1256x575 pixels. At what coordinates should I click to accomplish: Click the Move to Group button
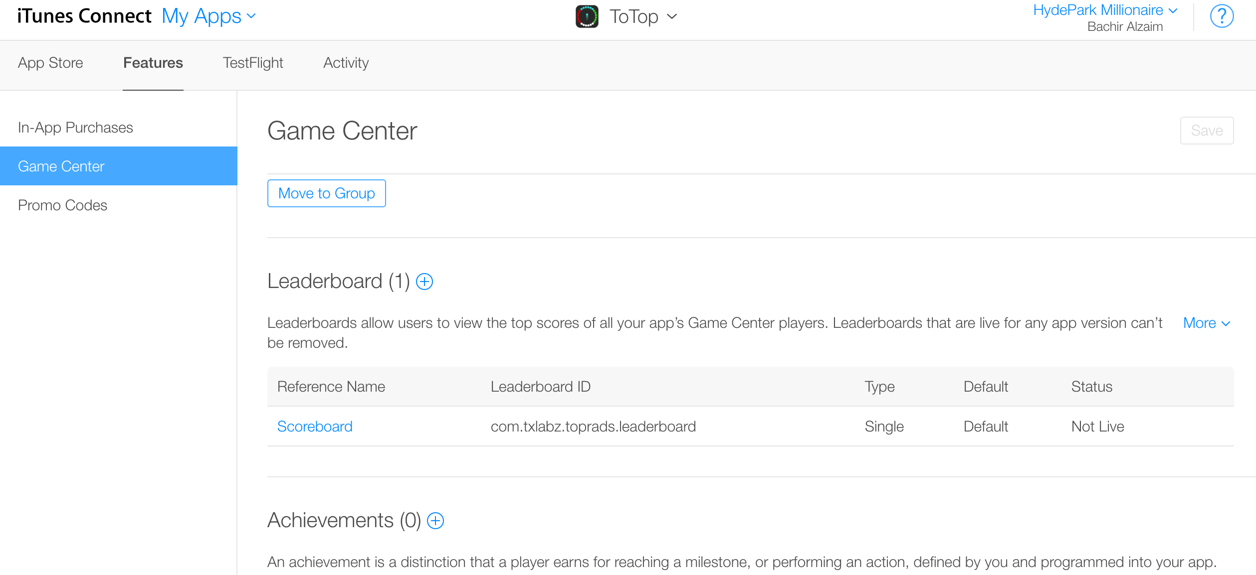327,193
